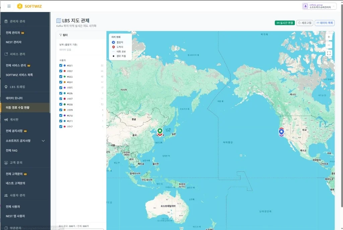Viewport: 343px width, 230px height.
Task: Open the 데이터 목록 button
Action: click(x=325, y=23)
